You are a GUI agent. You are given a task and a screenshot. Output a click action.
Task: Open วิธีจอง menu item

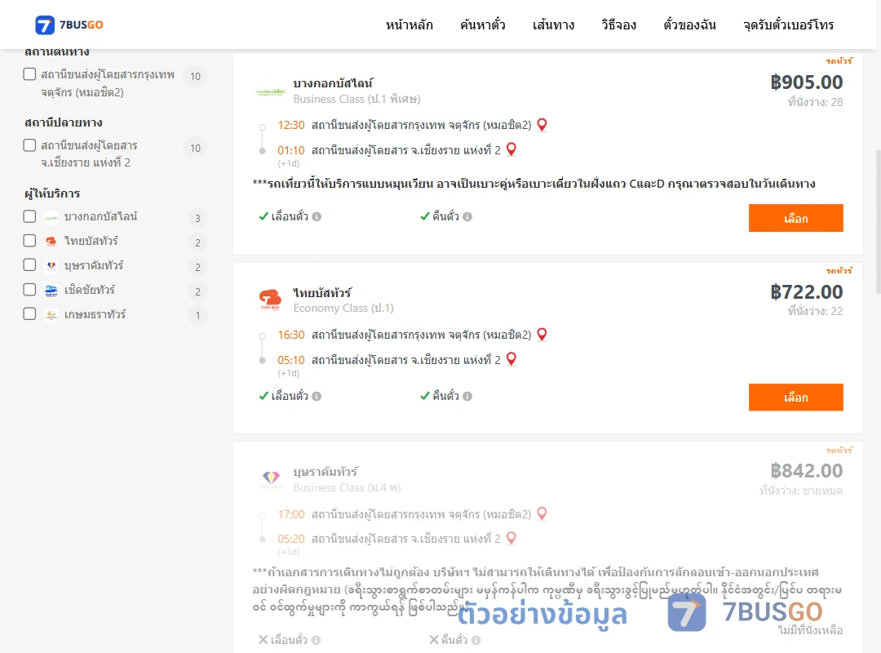[618, 24]
